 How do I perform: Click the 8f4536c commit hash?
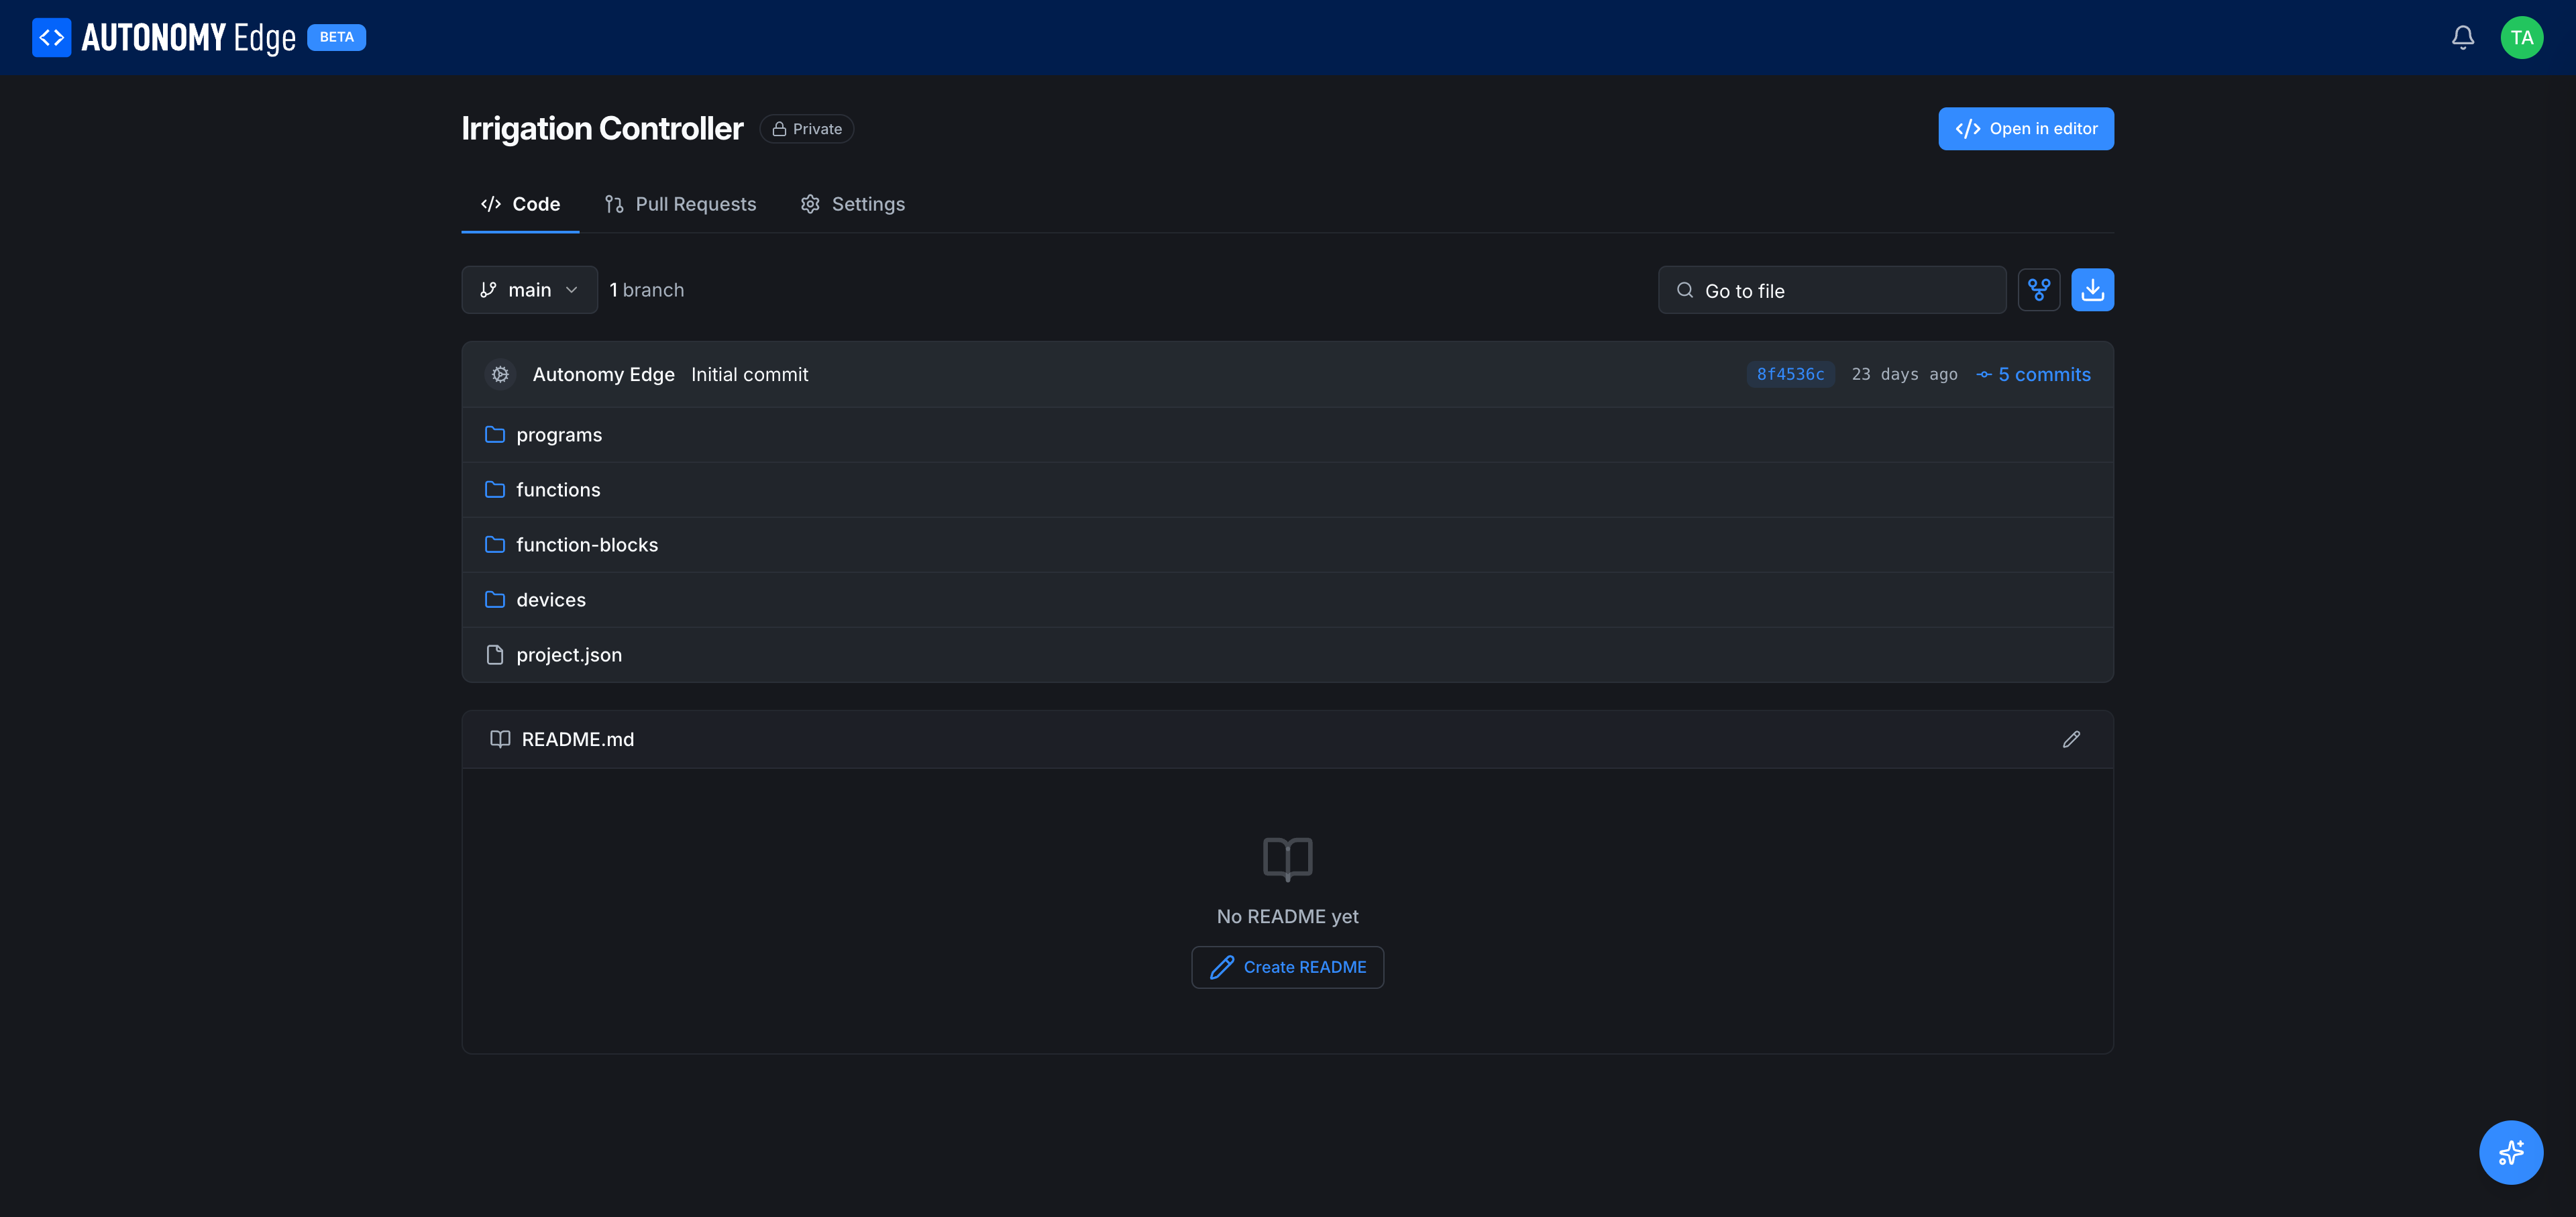1790,374
